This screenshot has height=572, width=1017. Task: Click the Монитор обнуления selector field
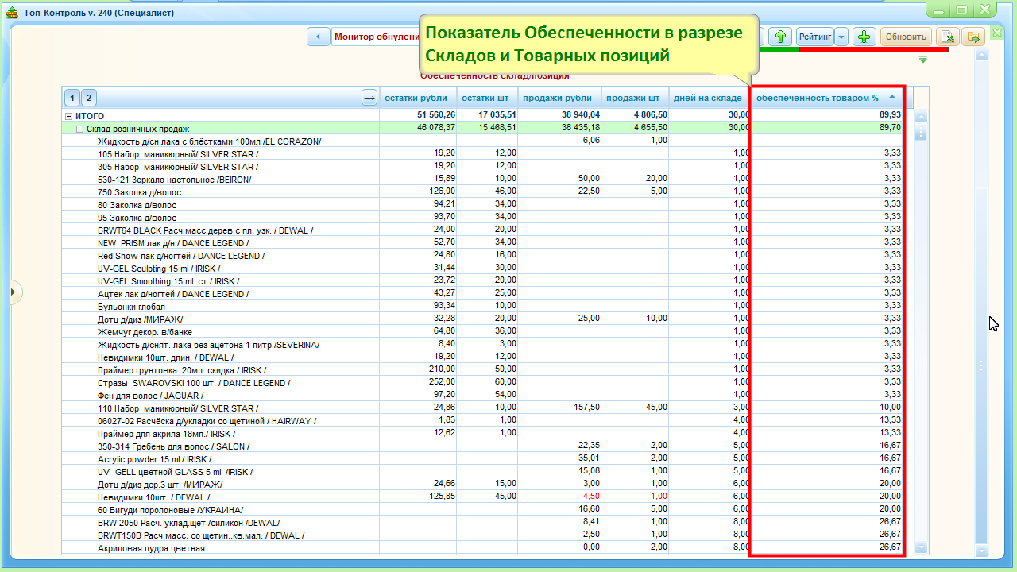tap(375, 37)
